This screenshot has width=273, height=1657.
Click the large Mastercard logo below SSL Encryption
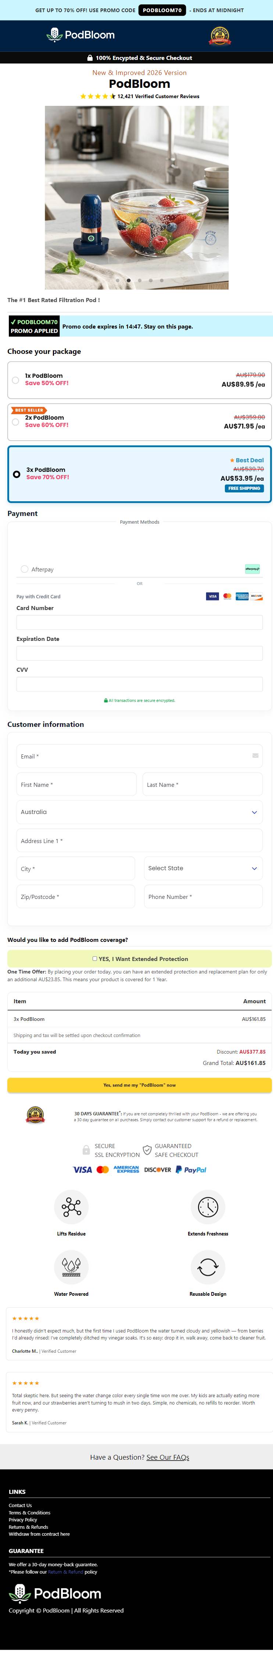point(103,1169)
